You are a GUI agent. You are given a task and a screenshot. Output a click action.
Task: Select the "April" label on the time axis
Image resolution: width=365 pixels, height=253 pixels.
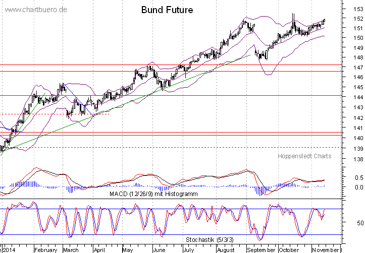point(99,250)
